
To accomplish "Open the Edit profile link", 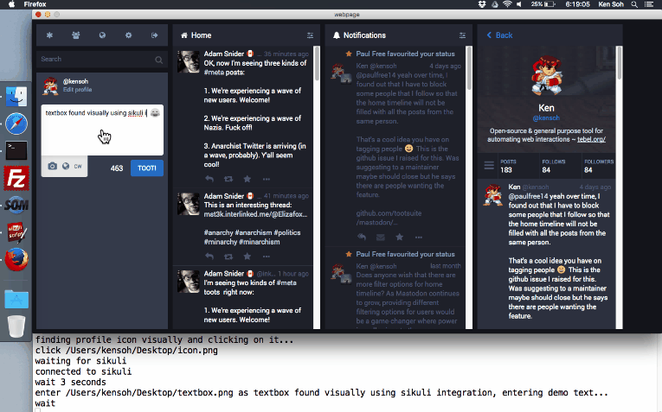I will [77, 90].
